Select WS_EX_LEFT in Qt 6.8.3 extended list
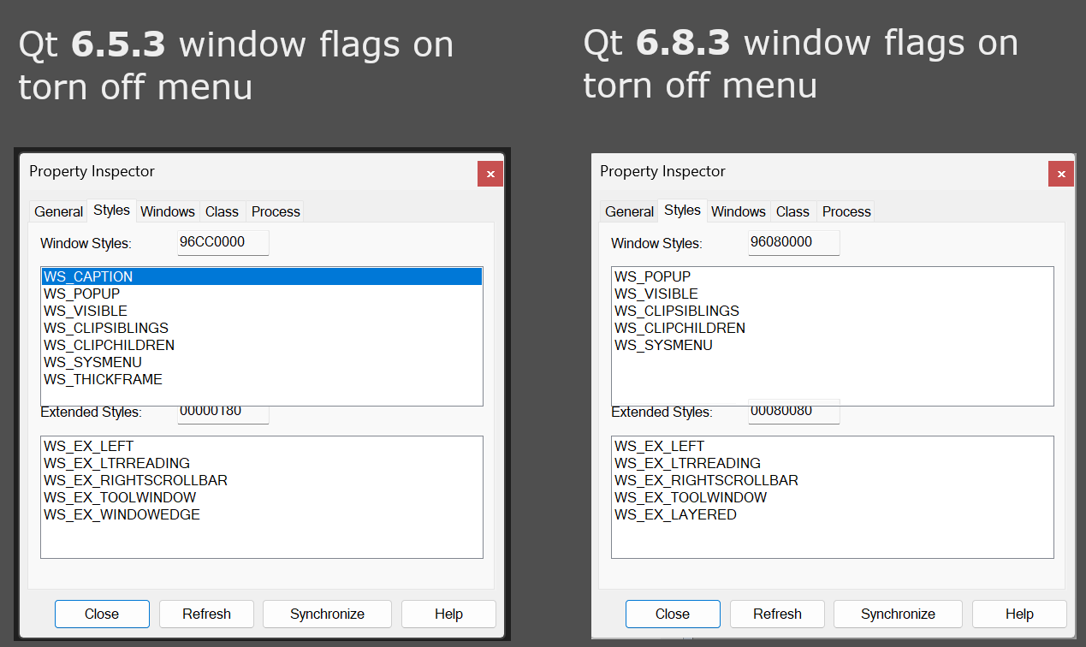 coord(833,446)
